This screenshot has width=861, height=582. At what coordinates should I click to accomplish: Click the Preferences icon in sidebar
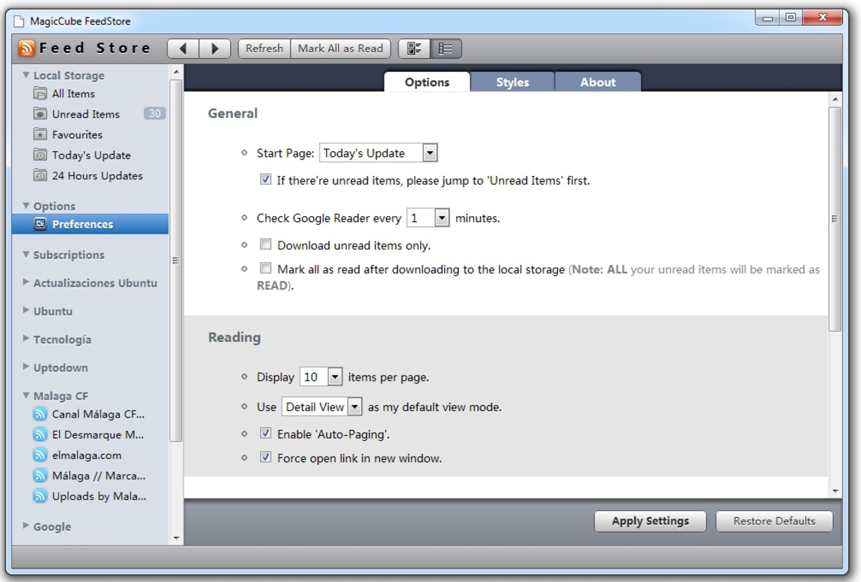(x=40, y=224)
